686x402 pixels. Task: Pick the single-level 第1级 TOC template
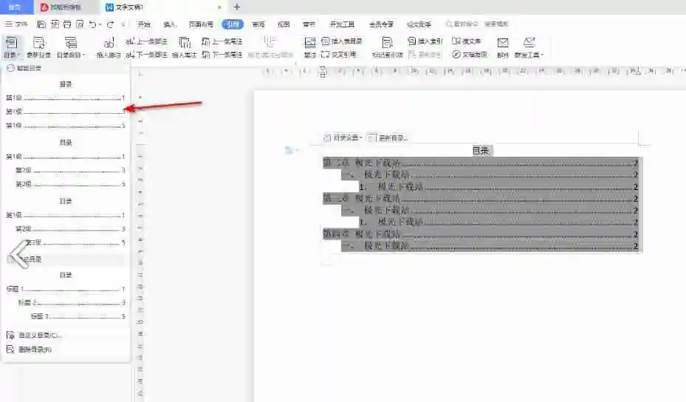click(x=66, y=105)
